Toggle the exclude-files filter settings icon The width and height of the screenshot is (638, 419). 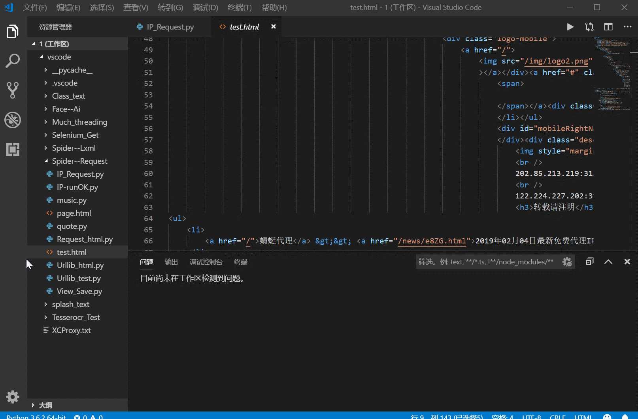(x=567, y=262)
